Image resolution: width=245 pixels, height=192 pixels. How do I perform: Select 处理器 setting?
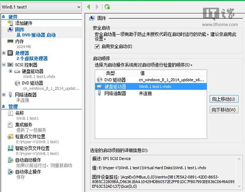click(22, 53)
